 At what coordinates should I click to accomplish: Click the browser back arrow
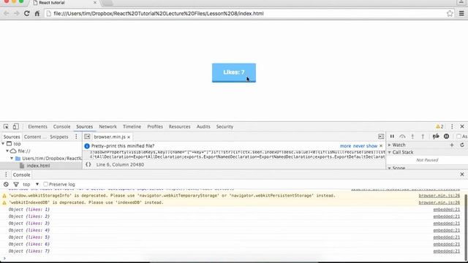7,13
